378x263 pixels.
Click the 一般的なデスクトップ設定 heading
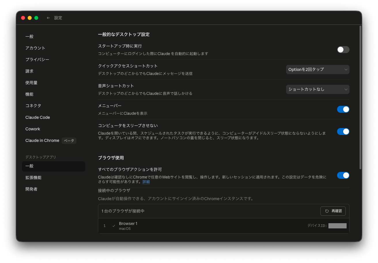(x=124, y=34)
